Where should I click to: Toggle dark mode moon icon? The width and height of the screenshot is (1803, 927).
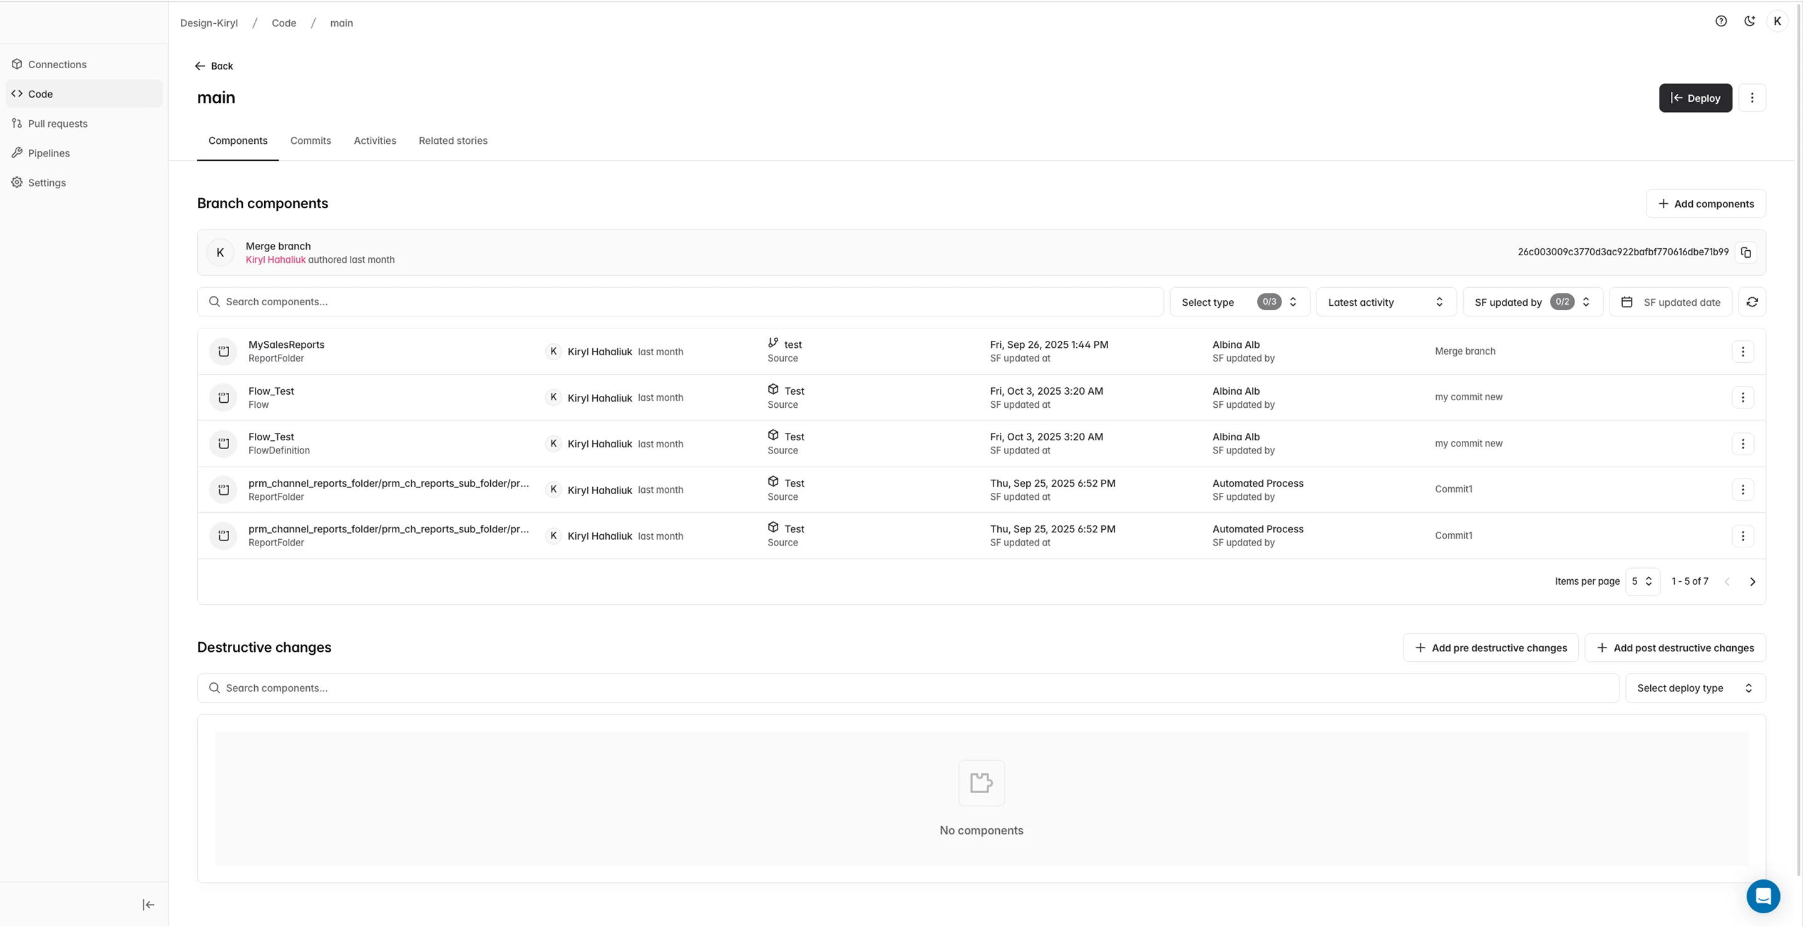coord(1749,21)
